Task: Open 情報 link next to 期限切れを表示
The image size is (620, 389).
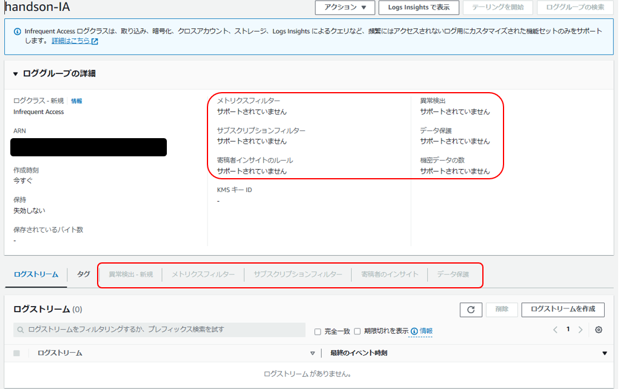Action: 426,331
